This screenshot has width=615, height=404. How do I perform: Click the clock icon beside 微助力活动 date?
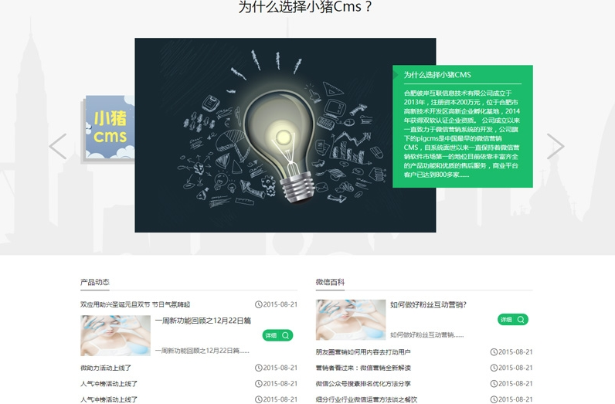259,368
